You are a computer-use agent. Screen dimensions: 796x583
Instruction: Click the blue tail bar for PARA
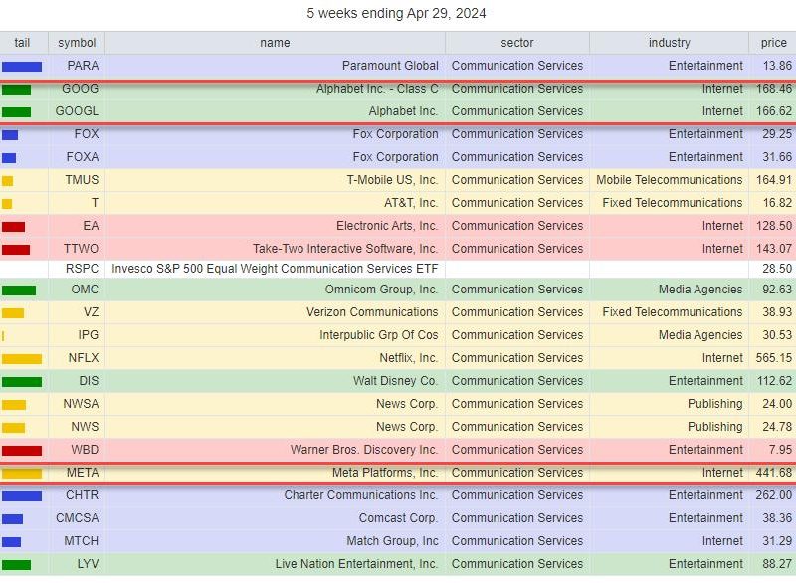(x=22, y=67)
